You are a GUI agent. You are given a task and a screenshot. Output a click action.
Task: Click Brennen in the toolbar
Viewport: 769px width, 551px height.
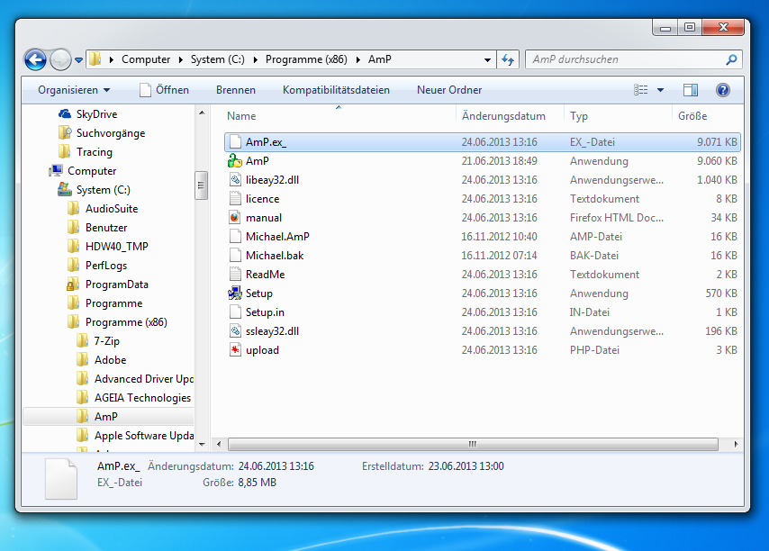click(x=235, y=90)
